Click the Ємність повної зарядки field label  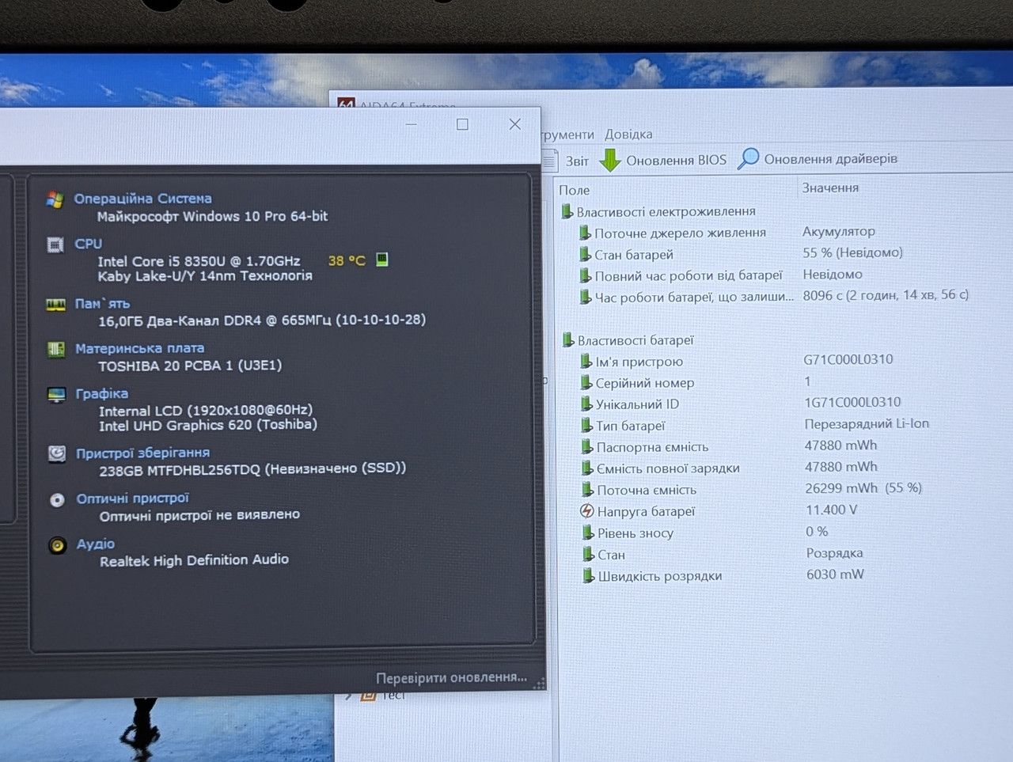click(x=668, y=468)
